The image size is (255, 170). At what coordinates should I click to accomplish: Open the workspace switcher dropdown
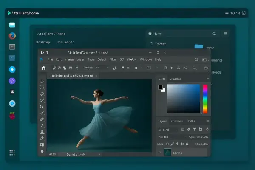click(x=205, y=60)
